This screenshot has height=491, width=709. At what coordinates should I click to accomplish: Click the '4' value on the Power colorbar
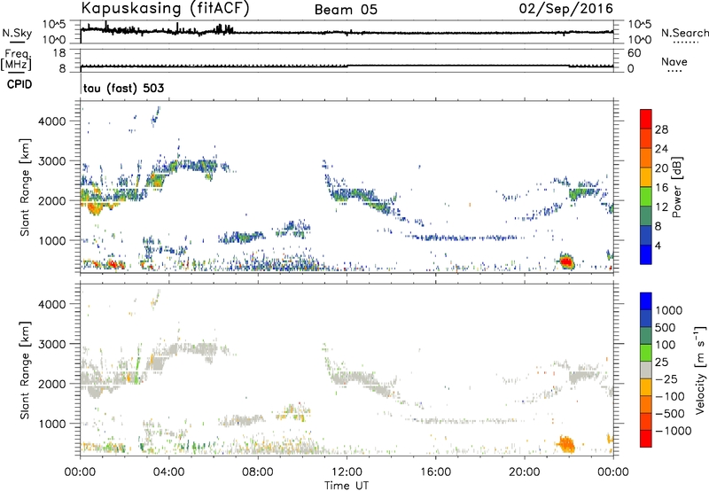(x=658, y=245)
